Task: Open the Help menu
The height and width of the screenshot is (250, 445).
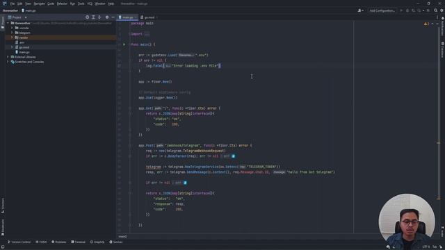Action: (111, 3)
